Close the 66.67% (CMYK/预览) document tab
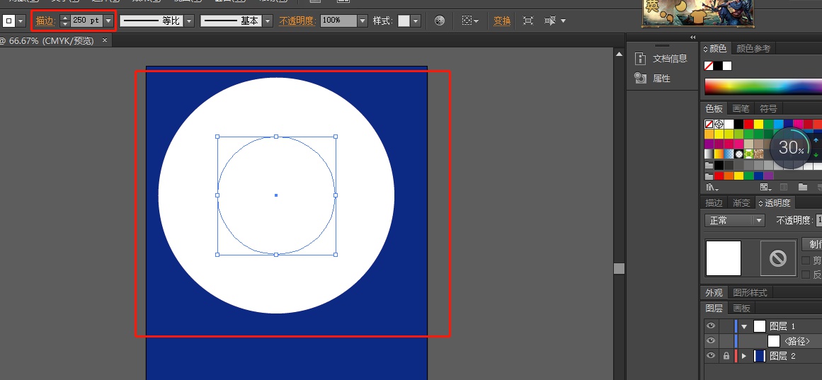822x380 pixels. [x=105, y=40]
